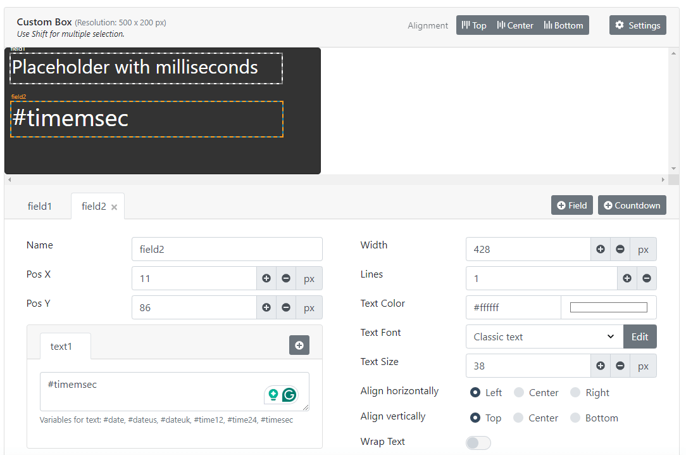
Task: Open Grammarly suggestions in the text box
Action: point(289,395)
